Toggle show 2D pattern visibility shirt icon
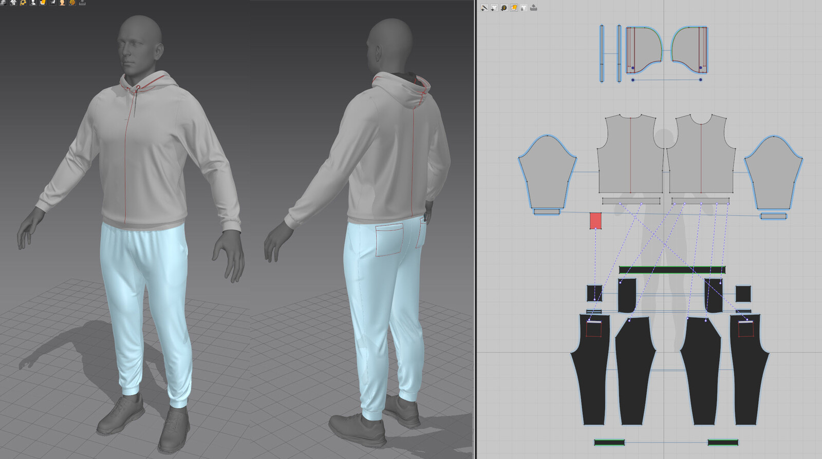 (494, 8)
